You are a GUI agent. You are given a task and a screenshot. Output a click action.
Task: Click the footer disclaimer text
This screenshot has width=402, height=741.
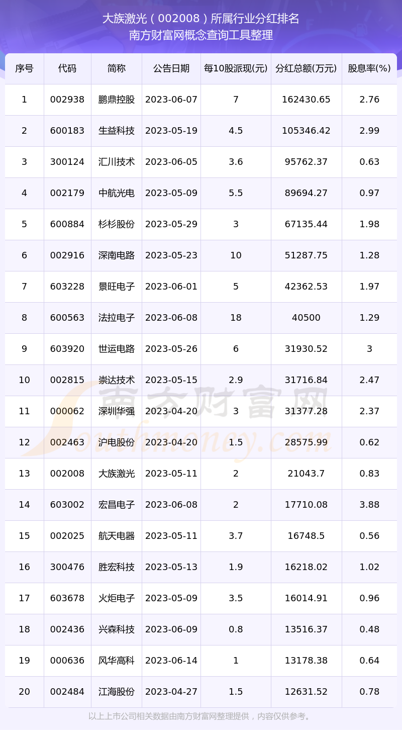pos(201,716)
